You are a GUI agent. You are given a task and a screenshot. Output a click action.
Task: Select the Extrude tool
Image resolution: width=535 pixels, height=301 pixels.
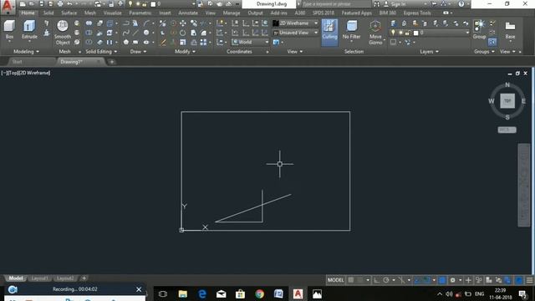point(29,29)
